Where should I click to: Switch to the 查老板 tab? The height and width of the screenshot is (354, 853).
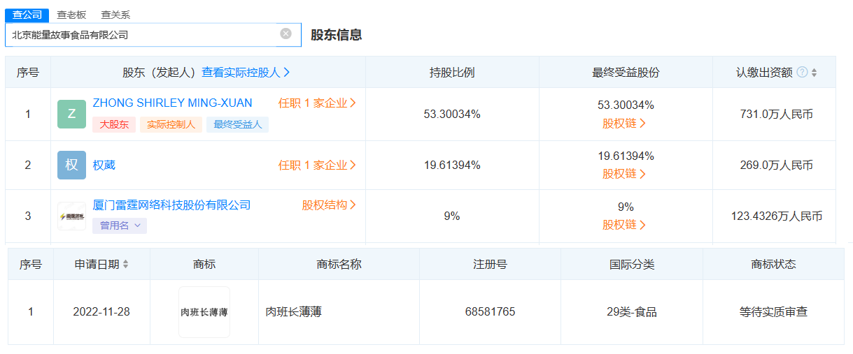click(71, 15)
